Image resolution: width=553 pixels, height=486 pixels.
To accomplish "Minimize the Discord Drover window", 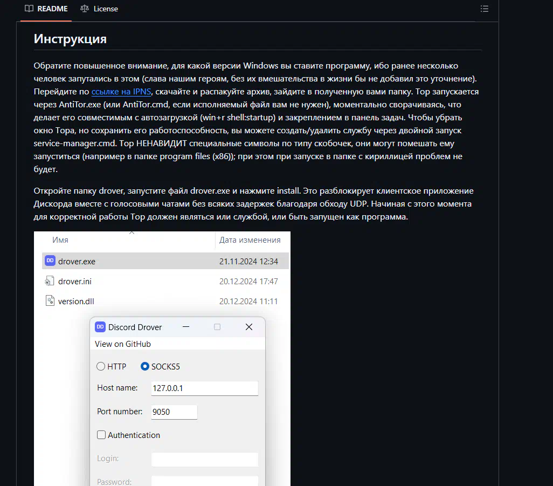I will coord(186,327).
